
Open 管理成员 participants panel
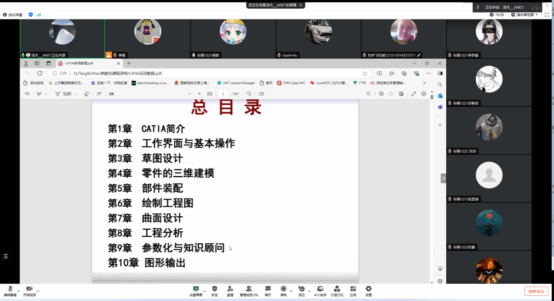tap(249, 290)
